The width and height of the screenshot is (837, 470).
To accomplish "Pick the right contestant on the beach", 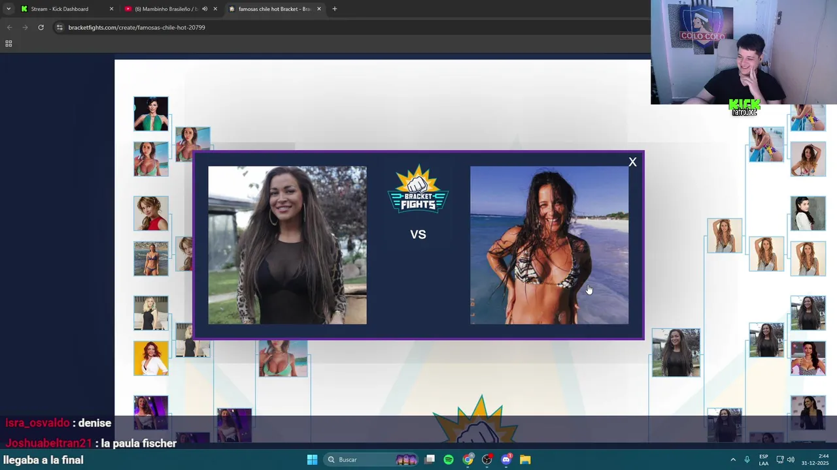I will 549,245.
